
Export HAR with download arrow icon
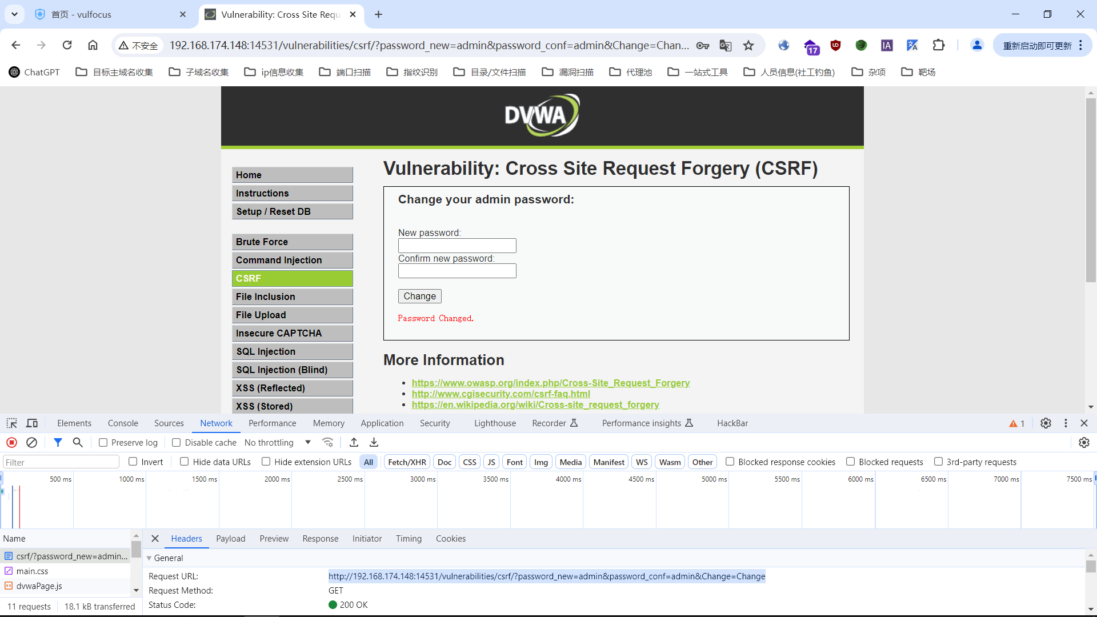(374, 443)
